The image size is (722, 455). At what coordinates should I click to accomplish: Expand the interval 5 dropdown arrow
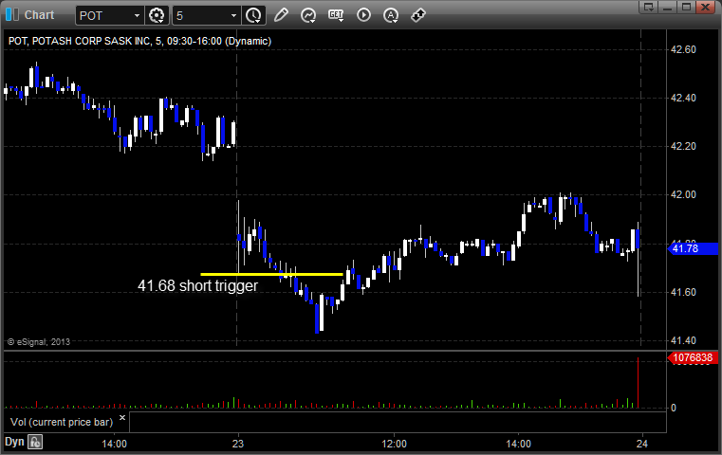[233, 16]
